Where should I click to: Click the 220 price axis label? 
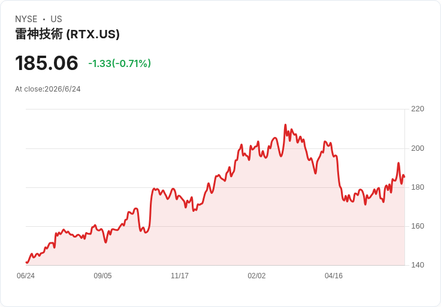[418, 109]
